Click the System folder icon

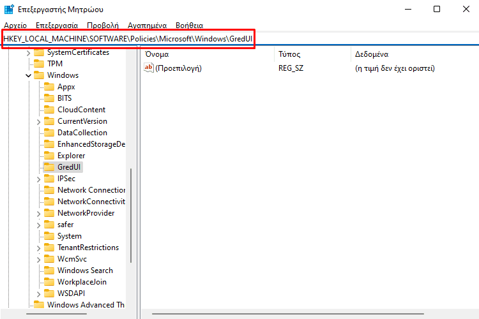click(49, 236)
